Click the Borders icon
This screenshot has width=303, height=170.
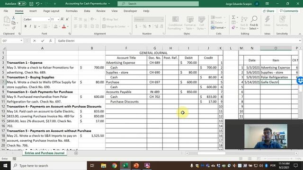pyautogui.click(x=45, y=26)
